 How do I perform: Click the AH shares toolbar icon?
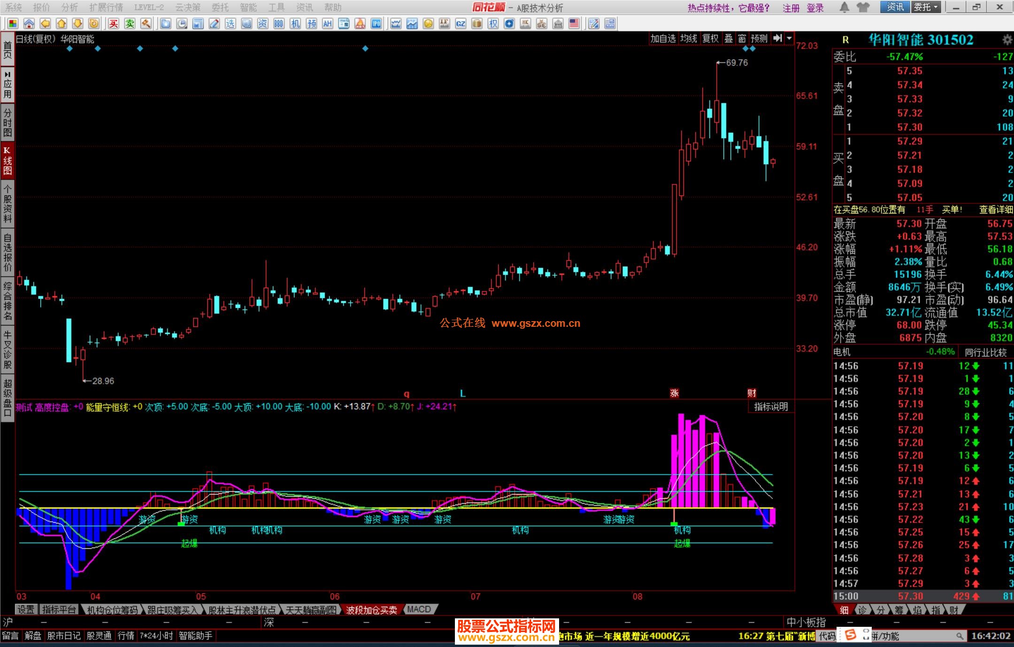327,23
